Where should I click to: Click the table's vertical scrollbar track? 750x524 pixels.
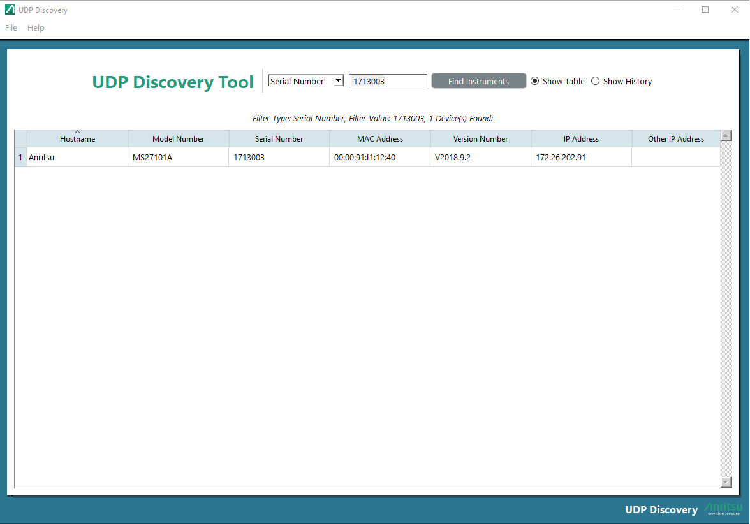[726, 306]
